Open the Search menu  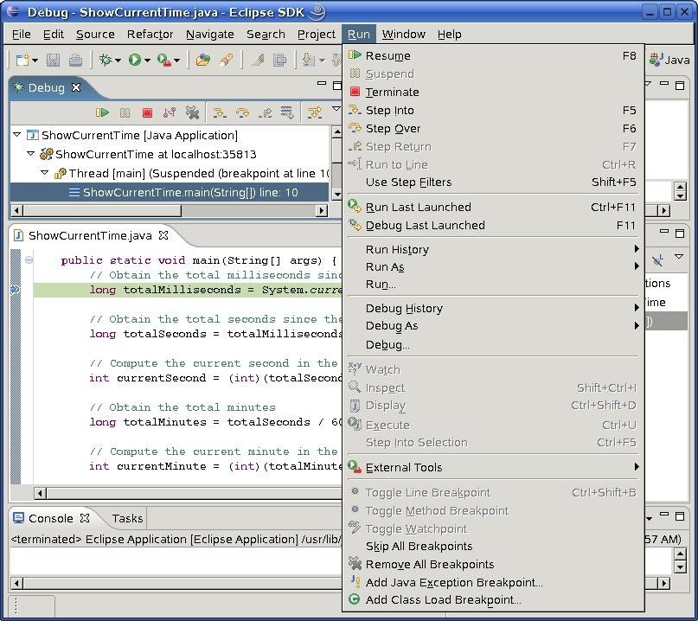[x=266, y=35]
